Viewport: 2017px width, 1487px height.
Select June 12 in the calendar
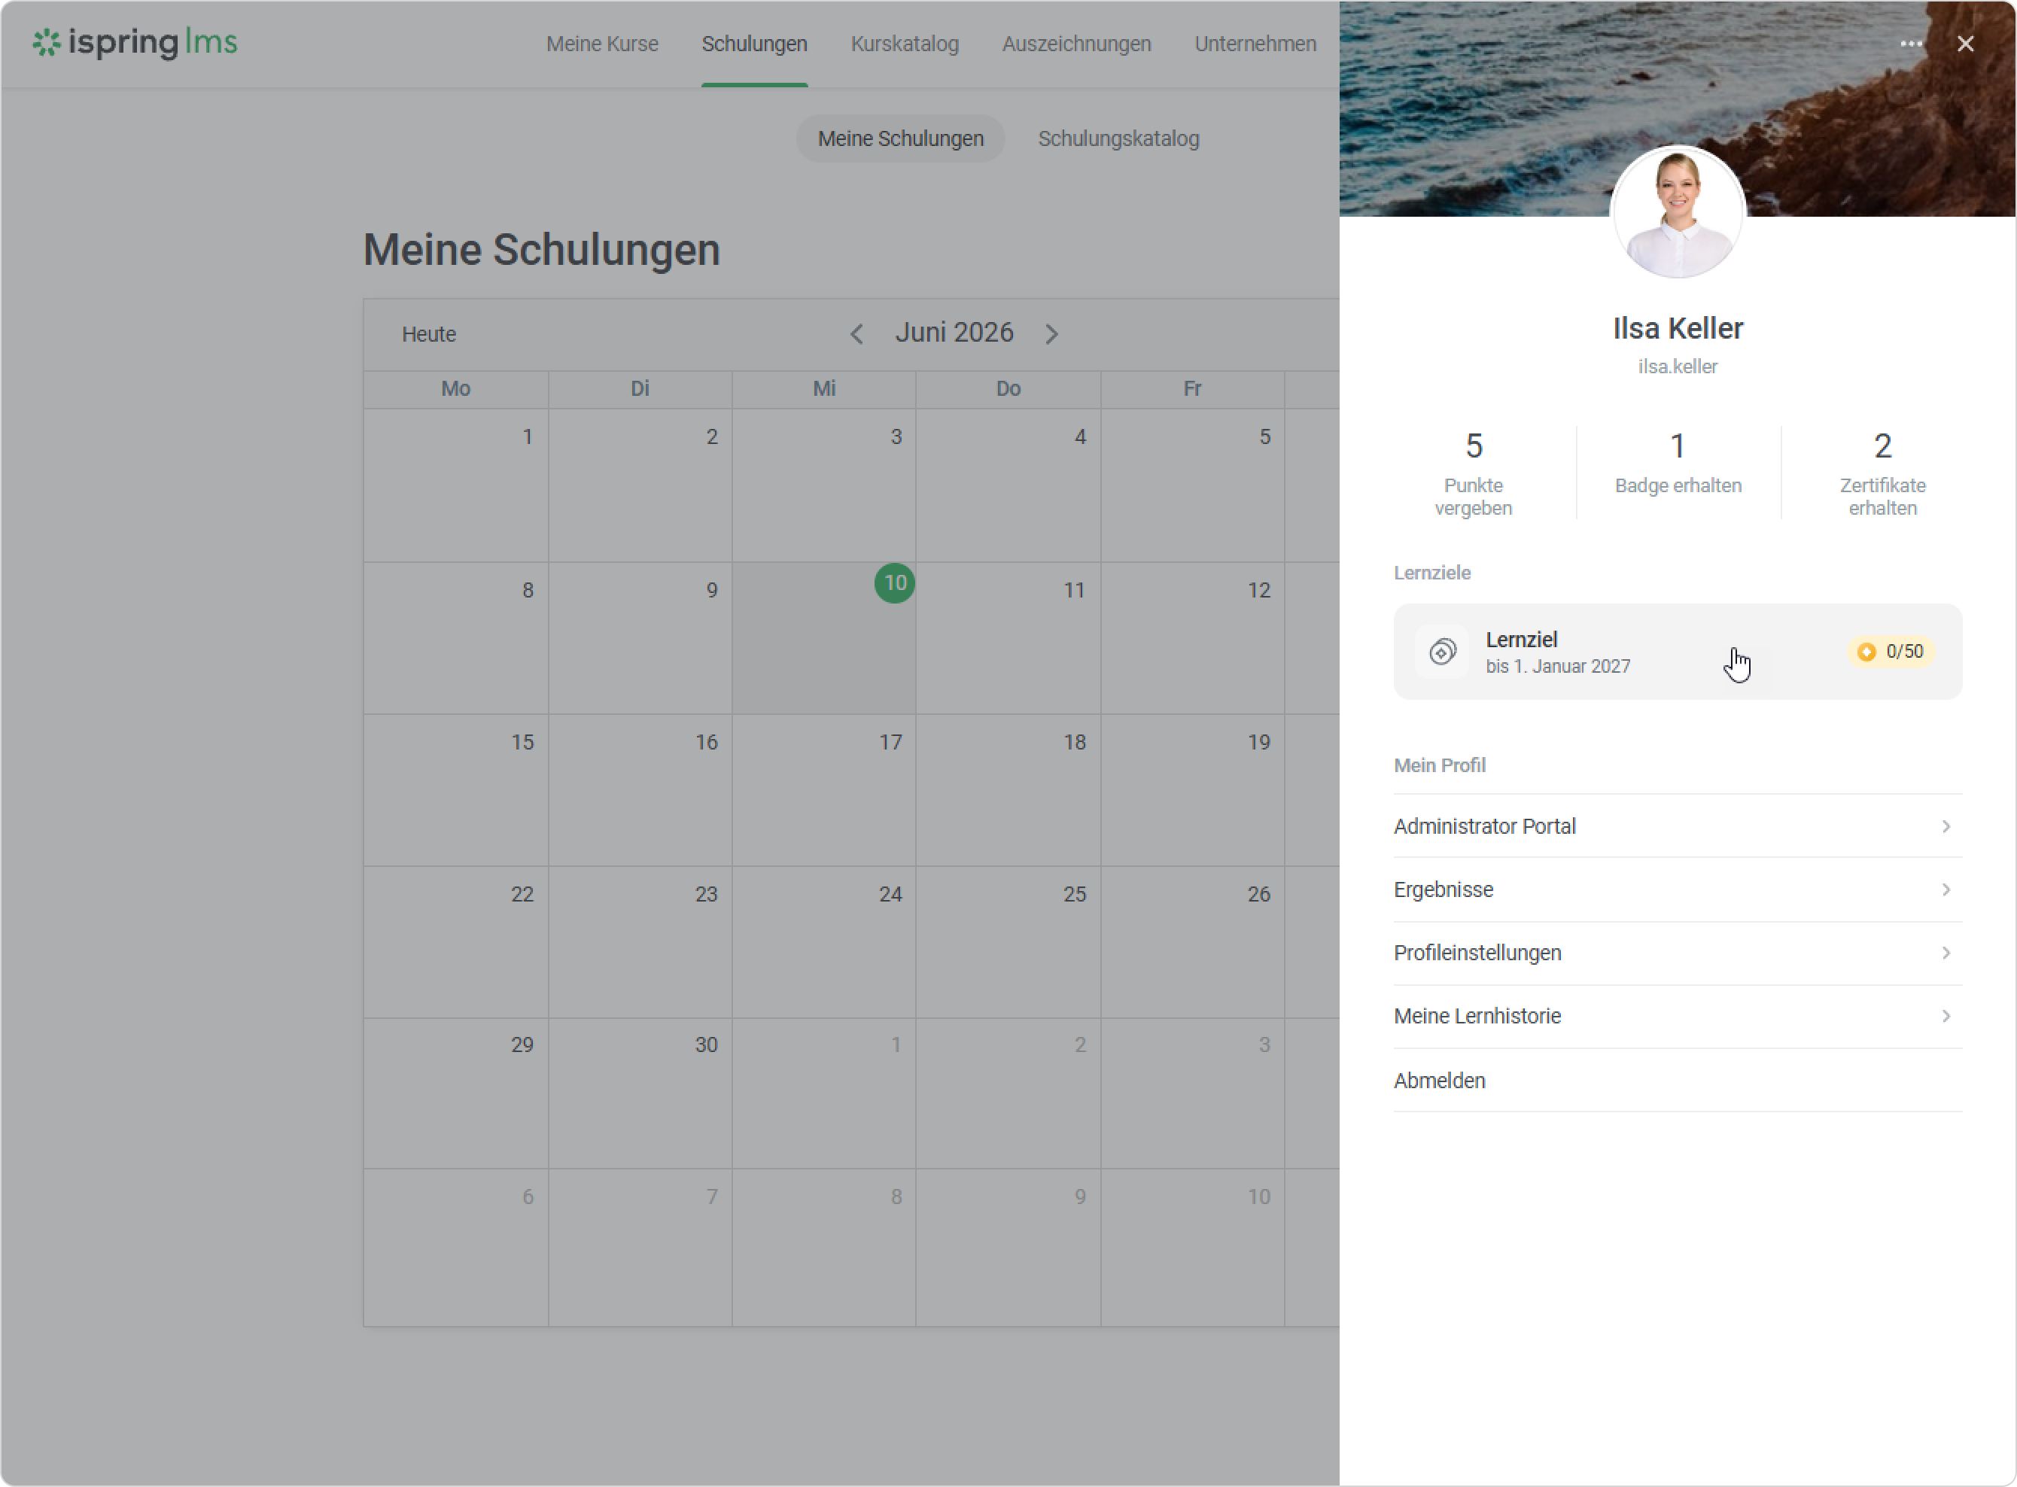(1193, 638)
